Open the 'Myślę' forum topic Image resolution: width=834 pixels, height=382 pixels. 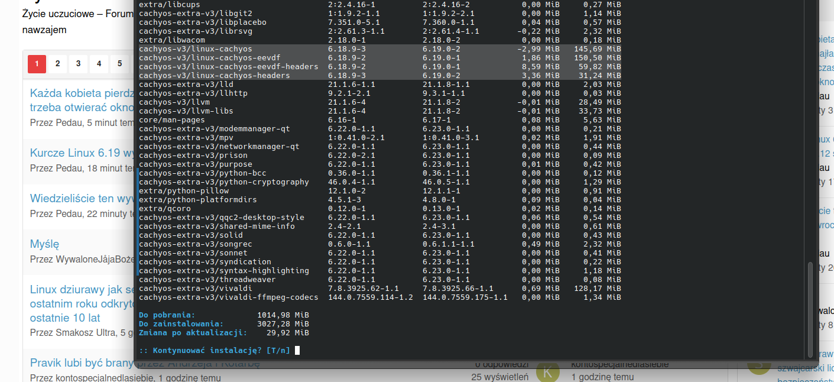(45, 244)
